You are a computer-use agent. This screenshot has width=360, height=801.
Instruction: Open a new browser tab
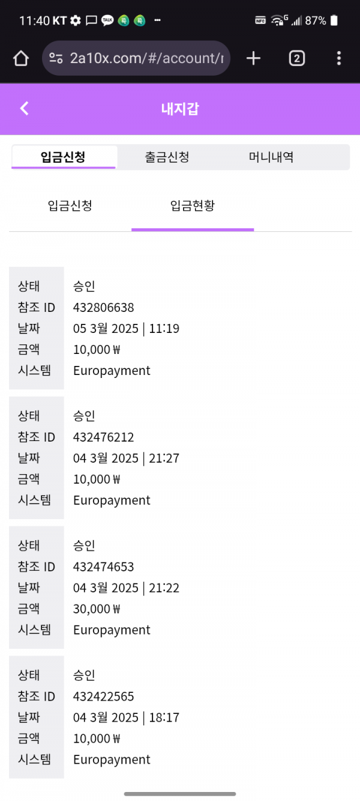(x=254, y=58)
